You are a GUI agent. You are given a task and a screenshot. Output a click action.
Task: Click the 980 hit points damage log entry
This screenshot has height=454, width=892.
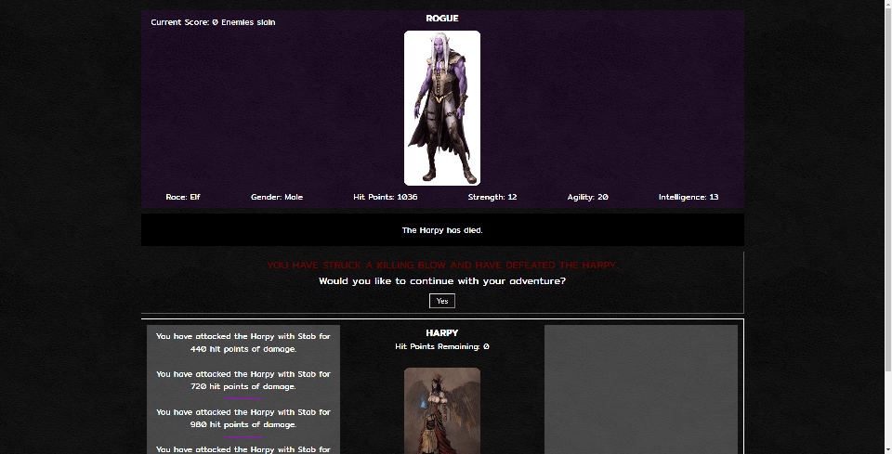click(243, 418)
